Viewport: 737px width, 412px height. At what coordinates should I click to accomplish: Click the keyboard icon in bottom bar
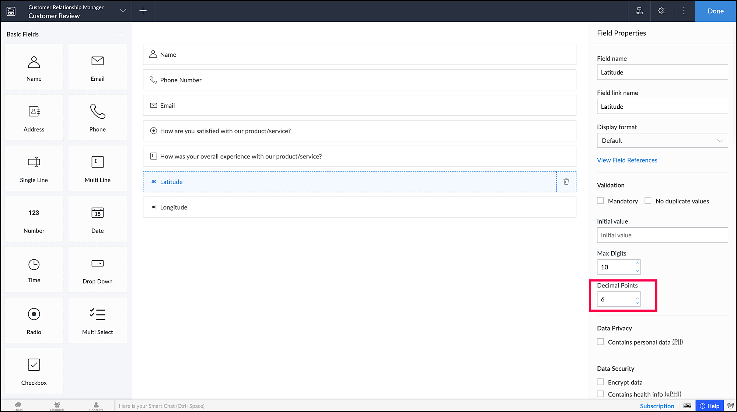pyautogui.click(x=687, y=406)
